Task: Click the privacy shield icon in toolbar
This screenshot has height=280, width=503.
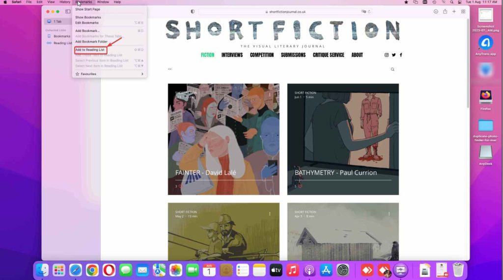Action: pos(193,12)
